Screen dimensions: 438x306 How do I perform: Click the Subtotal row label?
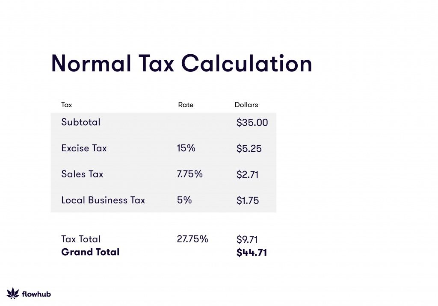pos(81,122)
